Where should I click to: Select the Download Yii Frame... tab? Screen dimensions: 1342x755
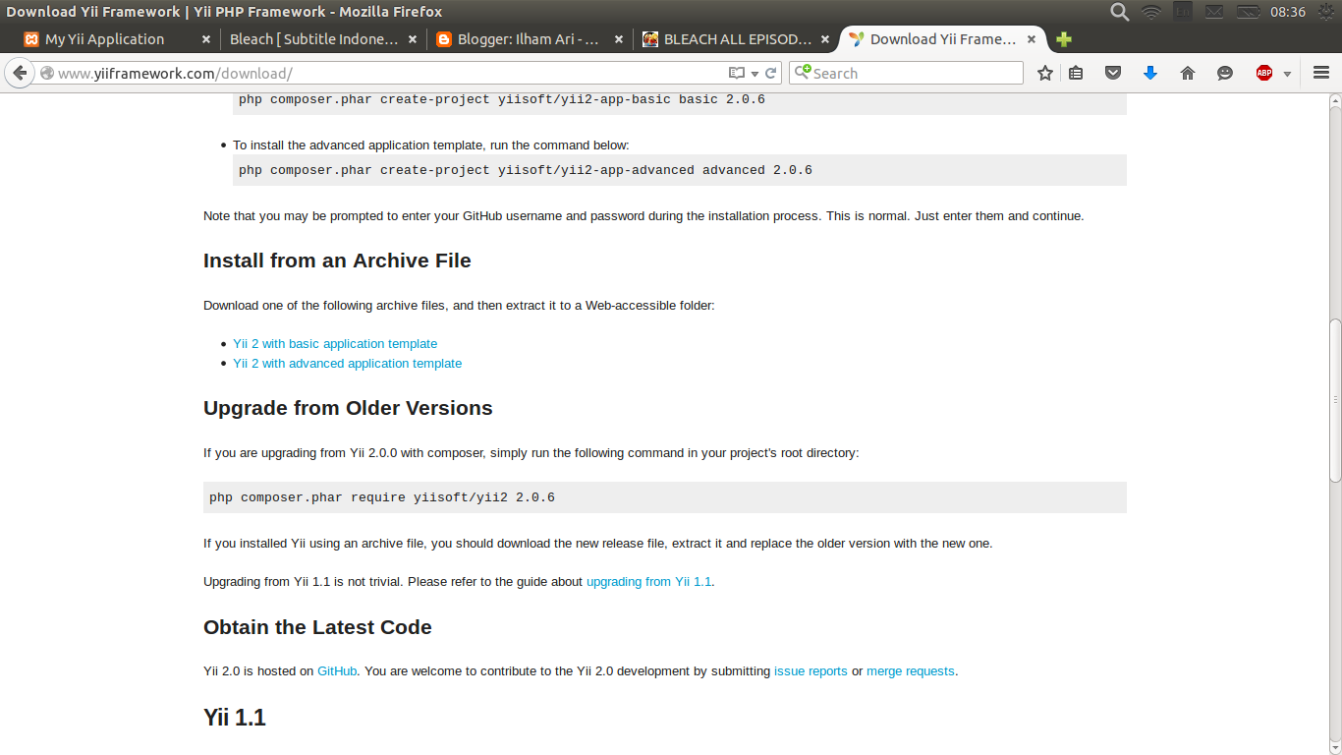942,39
